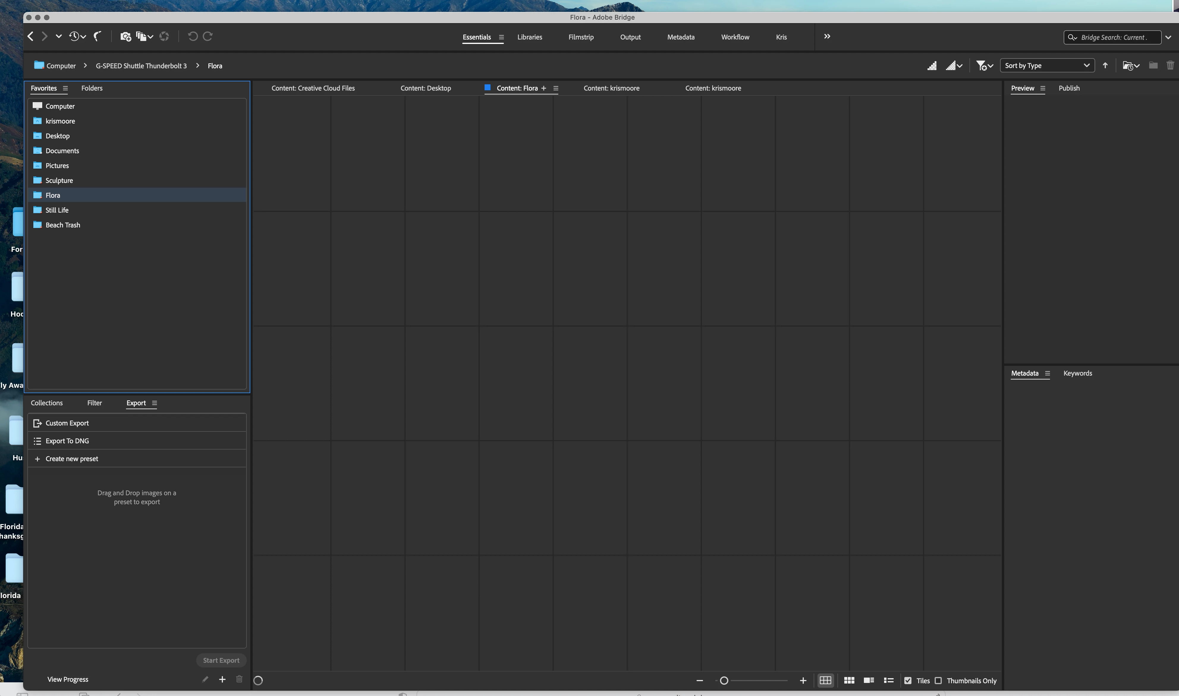
Task: Open the Sort by Type dropdown
Action: [x=1047, y=66]
